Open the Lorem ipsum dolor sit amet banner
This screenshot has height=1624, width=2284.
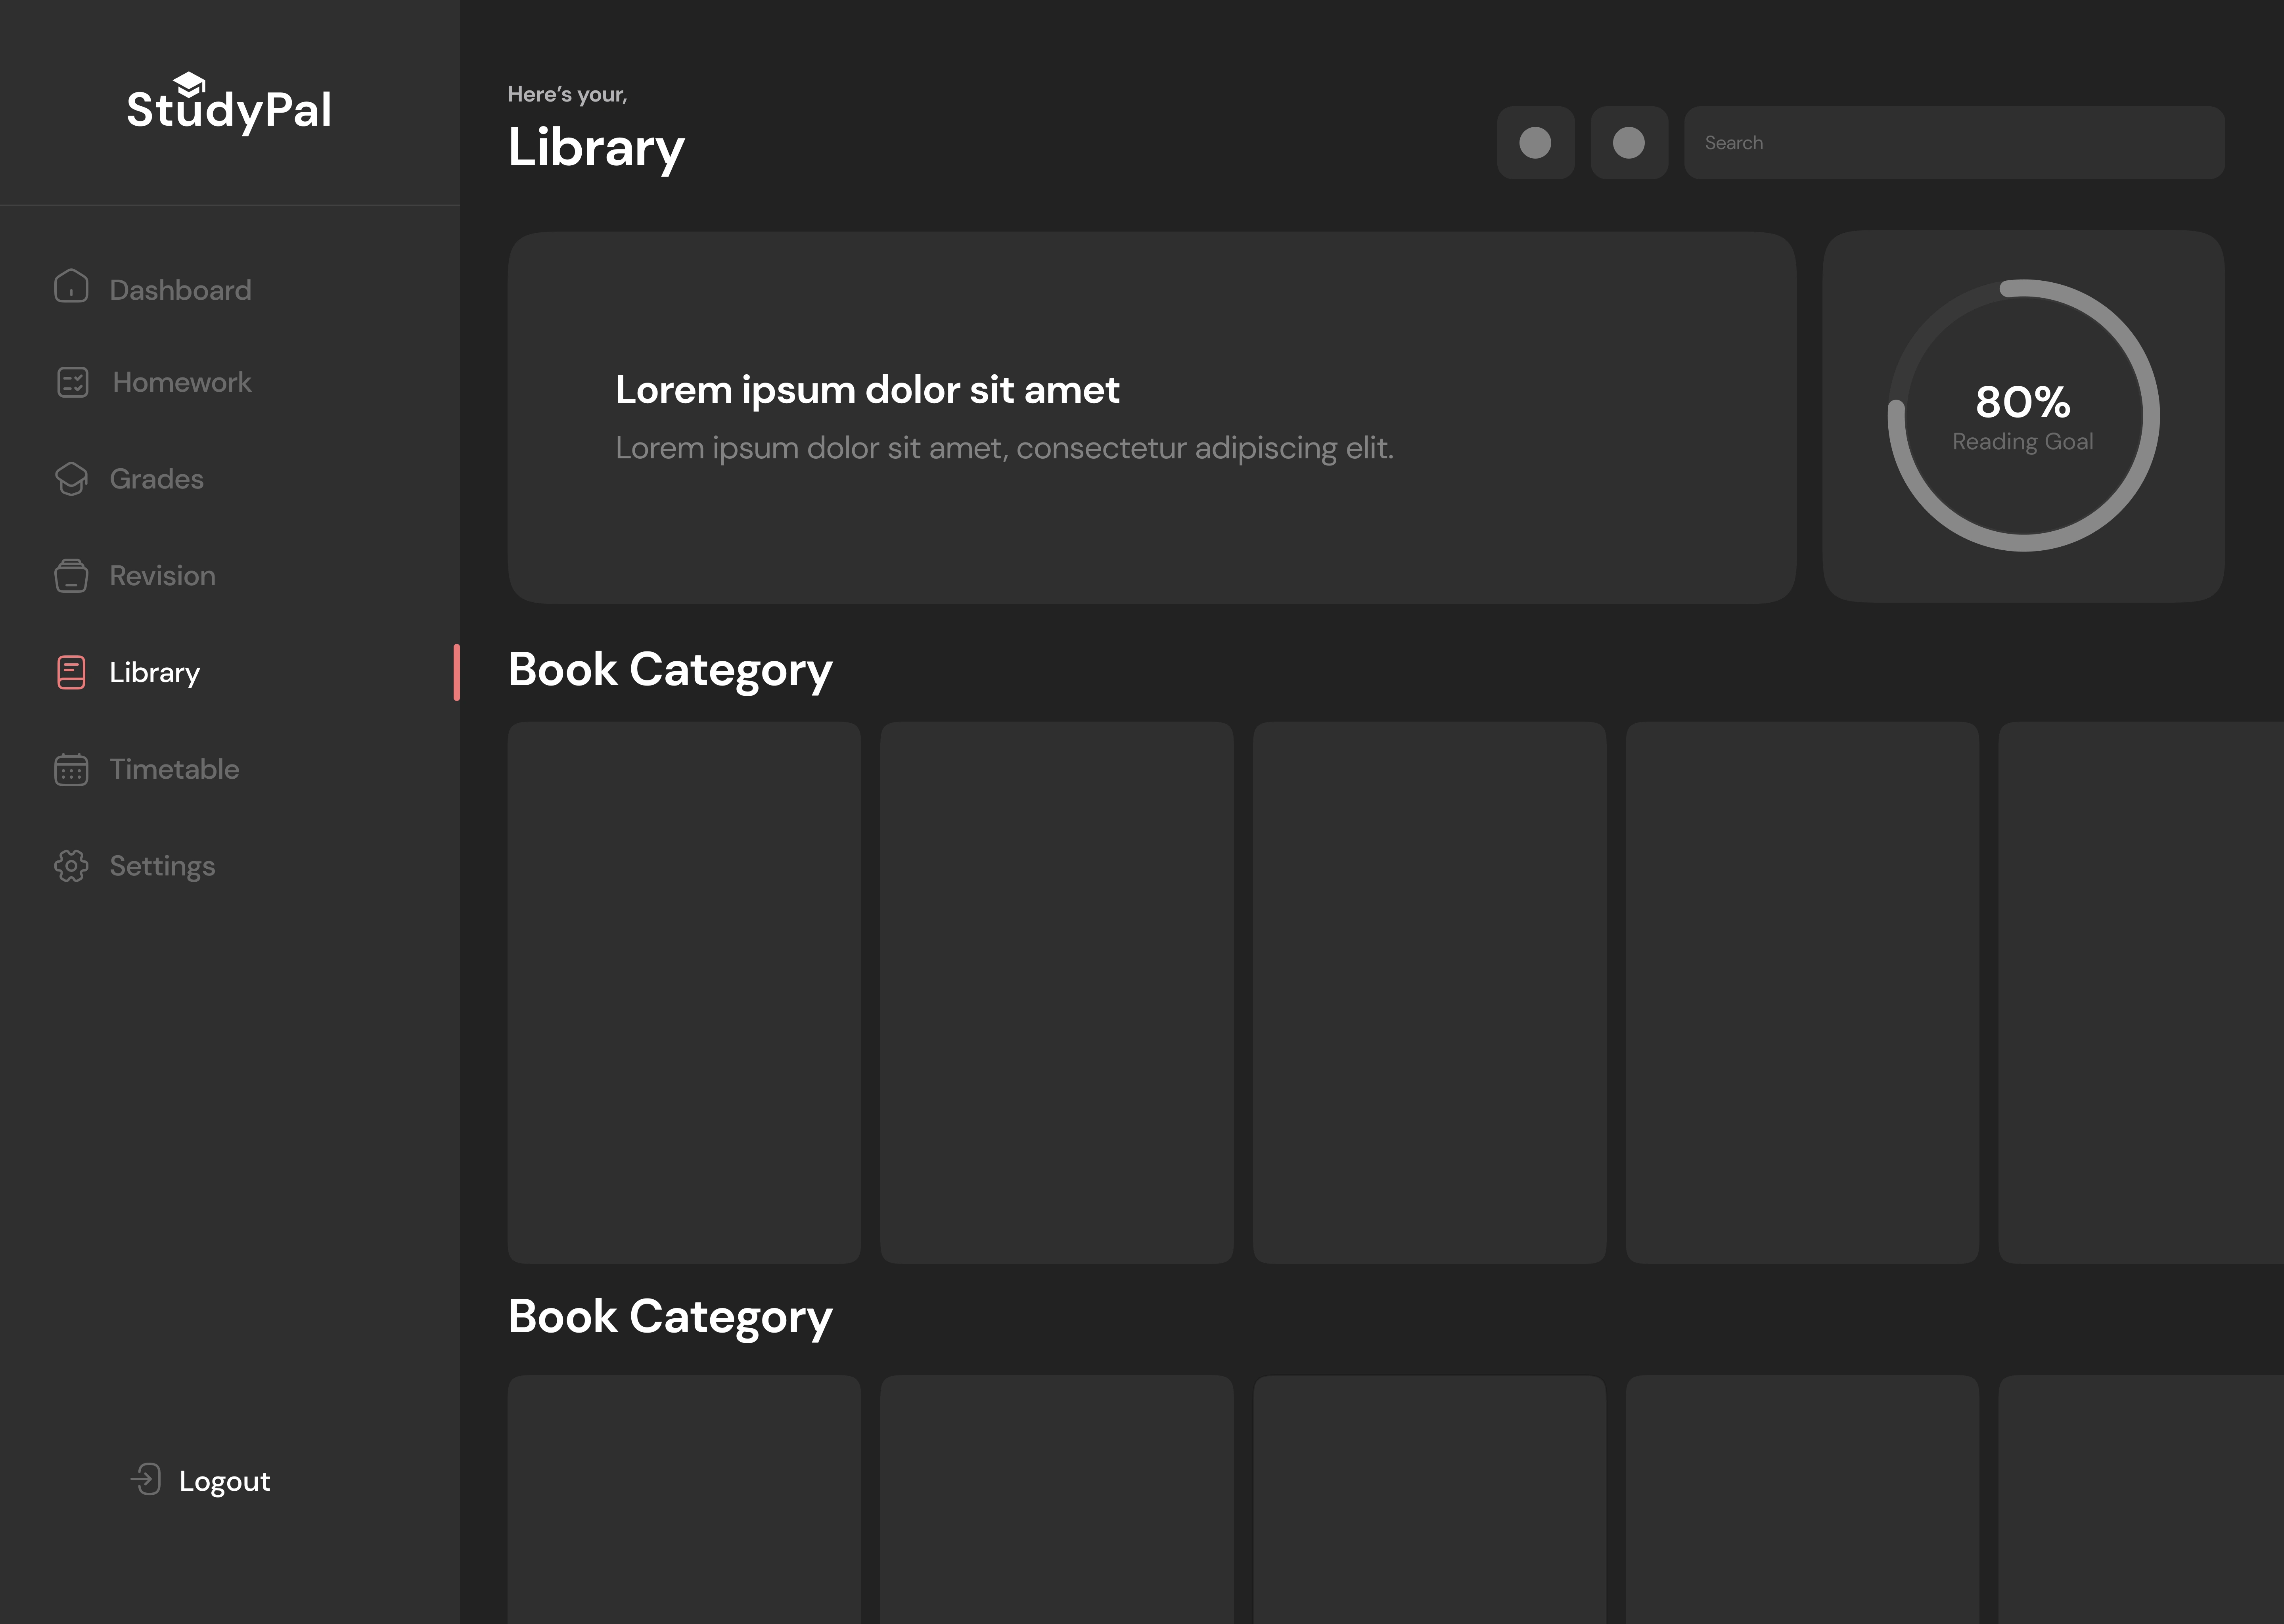point(1151,418)
